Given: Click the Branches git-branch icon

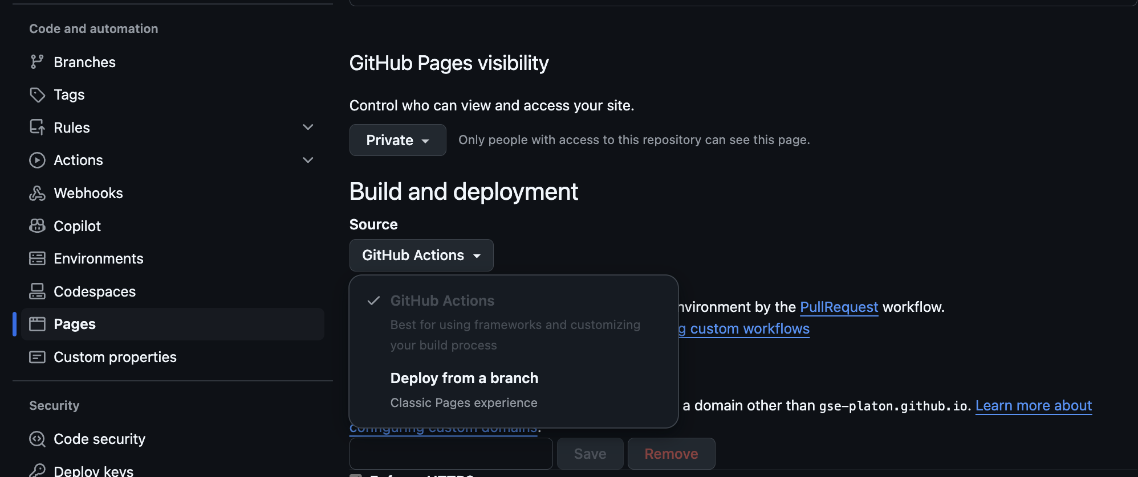Looking at the screenshot, I should point(37,62).
